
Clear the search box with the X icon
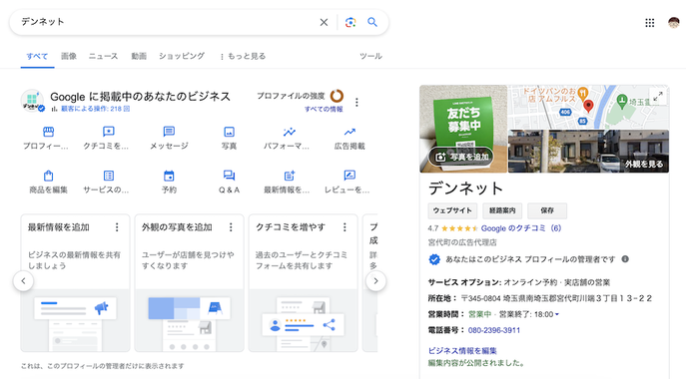[324, 22]
